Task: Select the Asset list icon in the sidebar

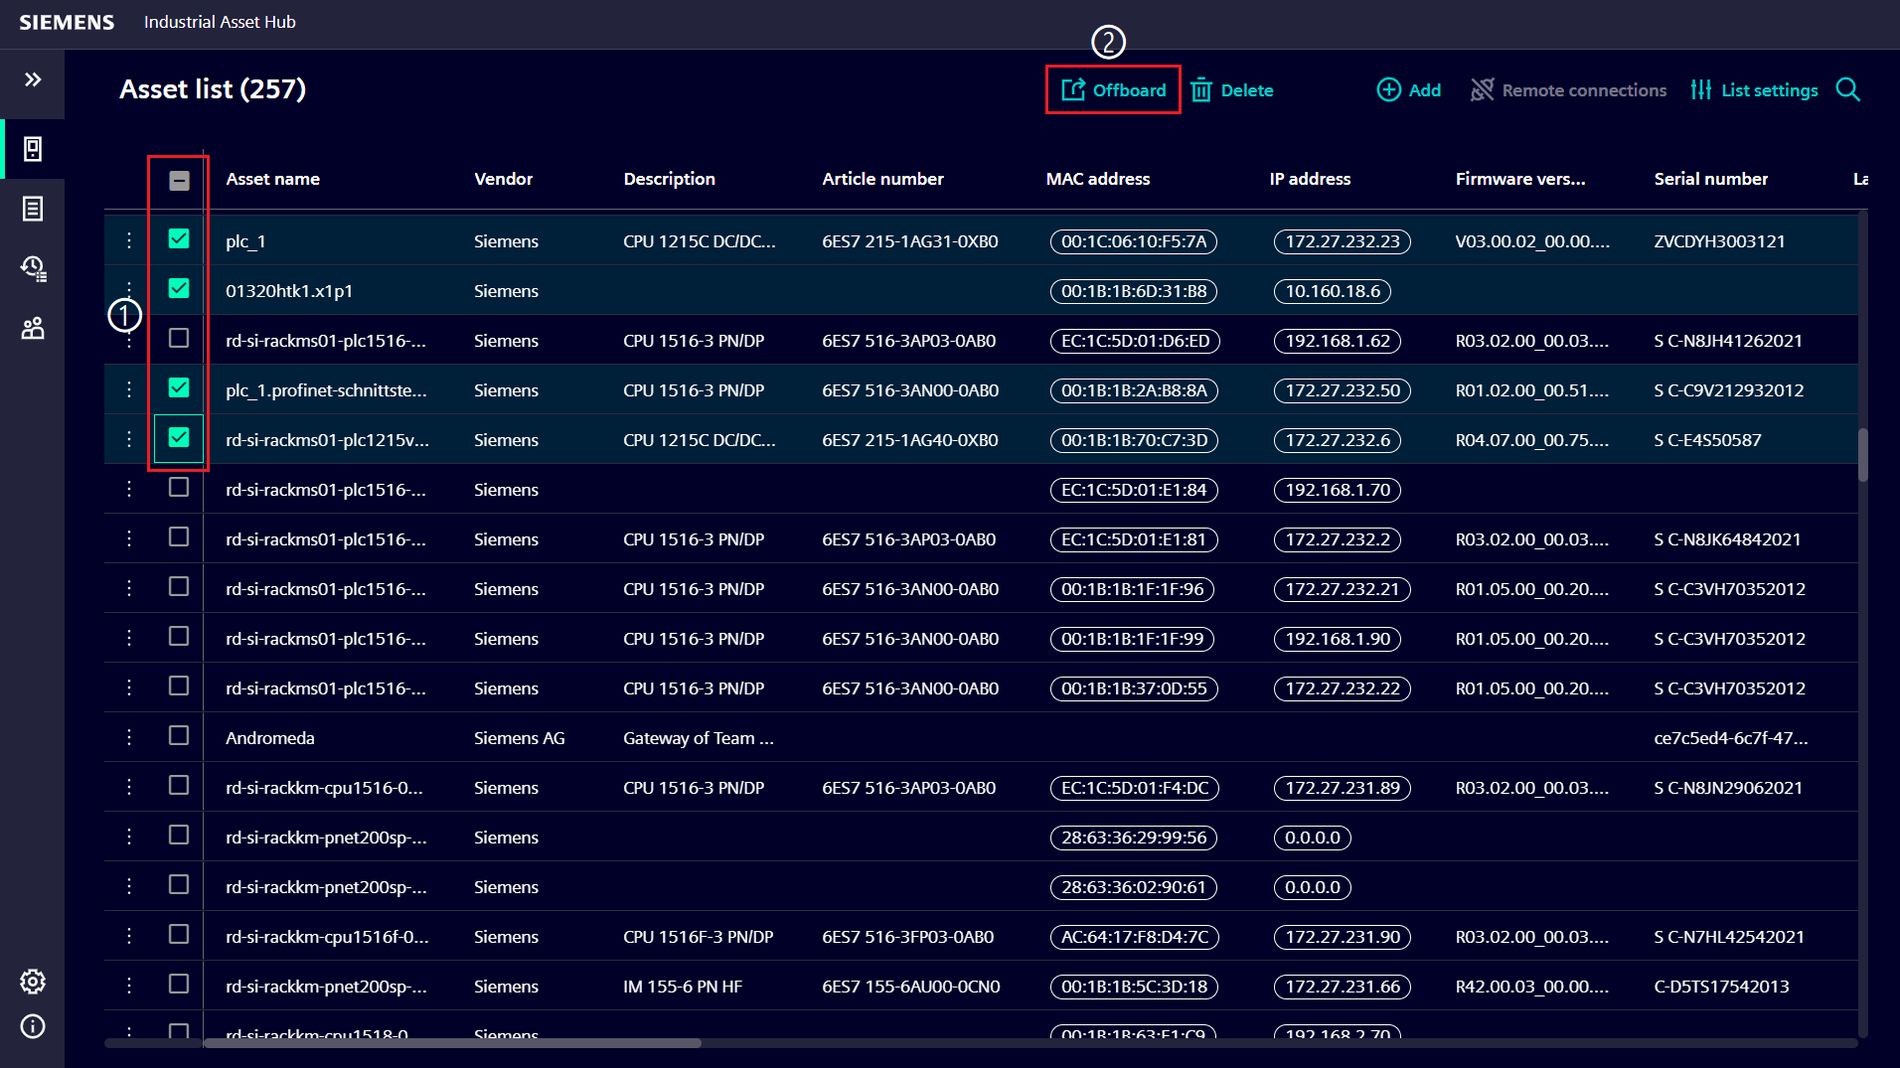Action: (x=33, y=149)
